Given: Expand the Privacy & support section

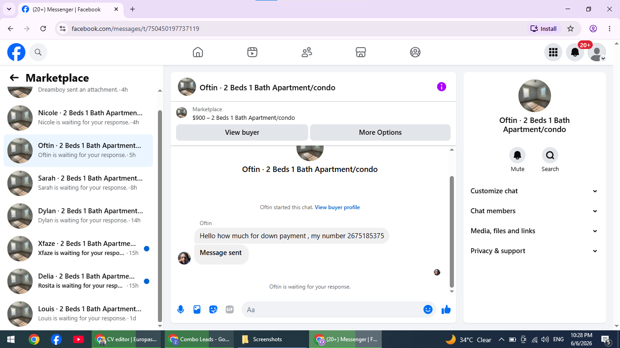Looking at the screenshot, I should coord(535,251).
